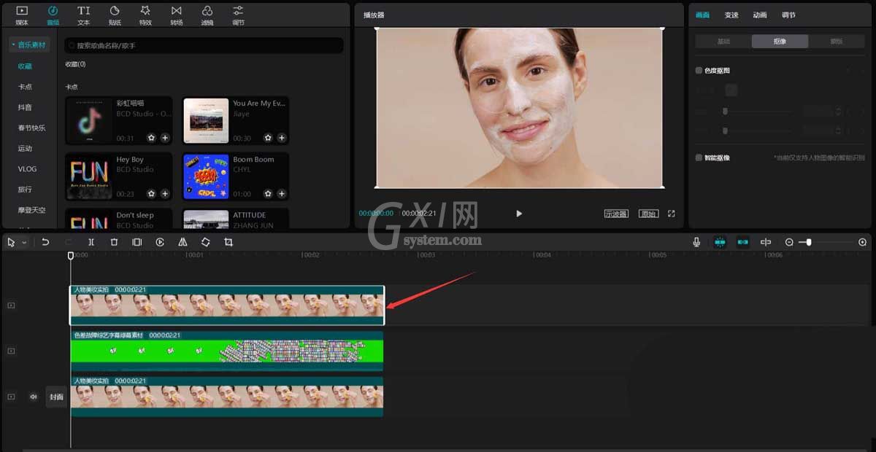Click the freeze frame icon

pyautogui.click(x=137, y=242)
